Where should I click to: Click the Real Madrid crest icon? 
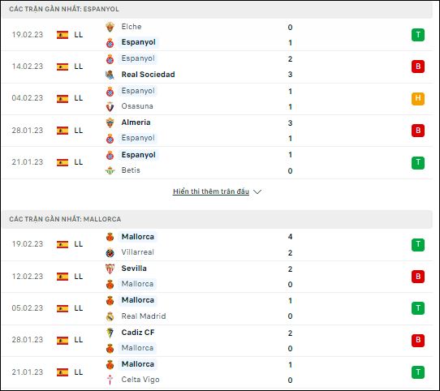pos(110,316)
